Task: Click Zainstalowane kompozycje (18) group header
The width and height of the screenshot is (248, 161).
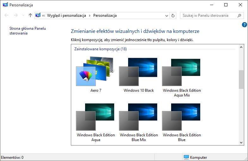Action: coord(101,49)
